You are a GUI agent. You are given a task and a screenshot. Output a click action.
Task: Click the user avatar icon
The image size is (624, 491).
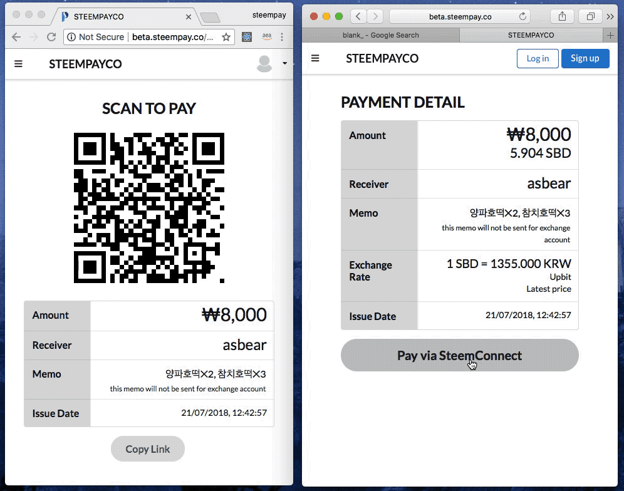click(x=264, y=64)
